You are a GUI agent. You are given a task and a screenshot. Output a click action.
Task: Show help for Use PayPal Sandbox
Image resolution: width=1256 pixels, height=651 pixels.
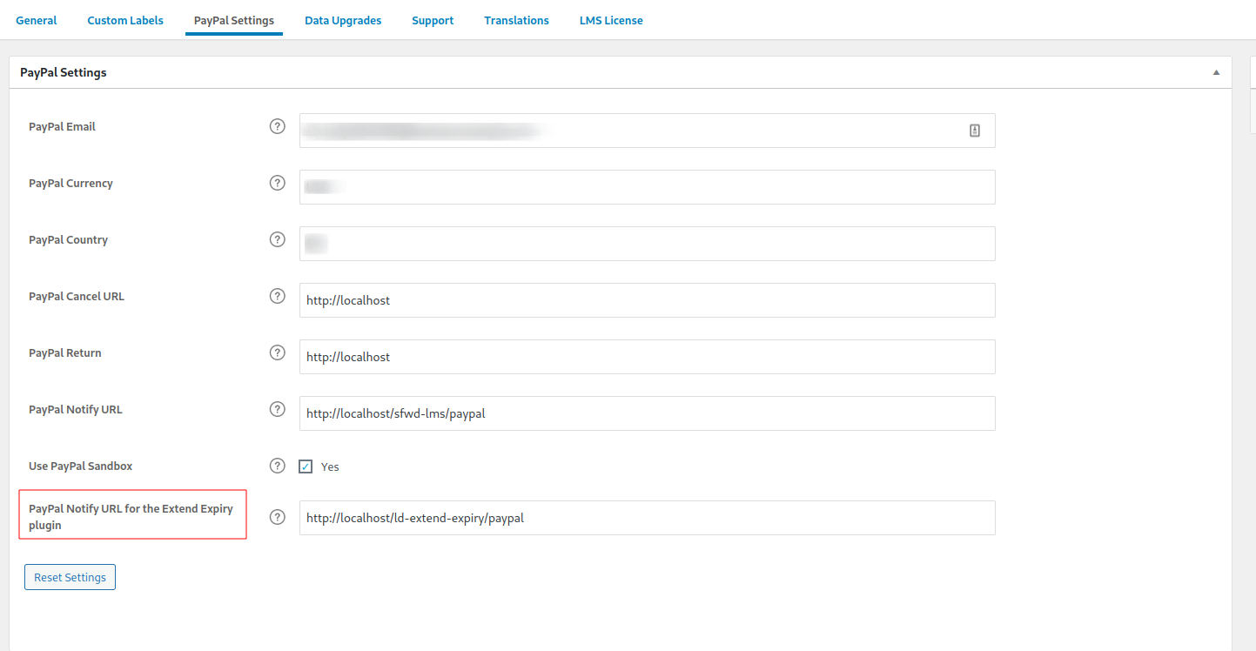(x=278, y=466)
